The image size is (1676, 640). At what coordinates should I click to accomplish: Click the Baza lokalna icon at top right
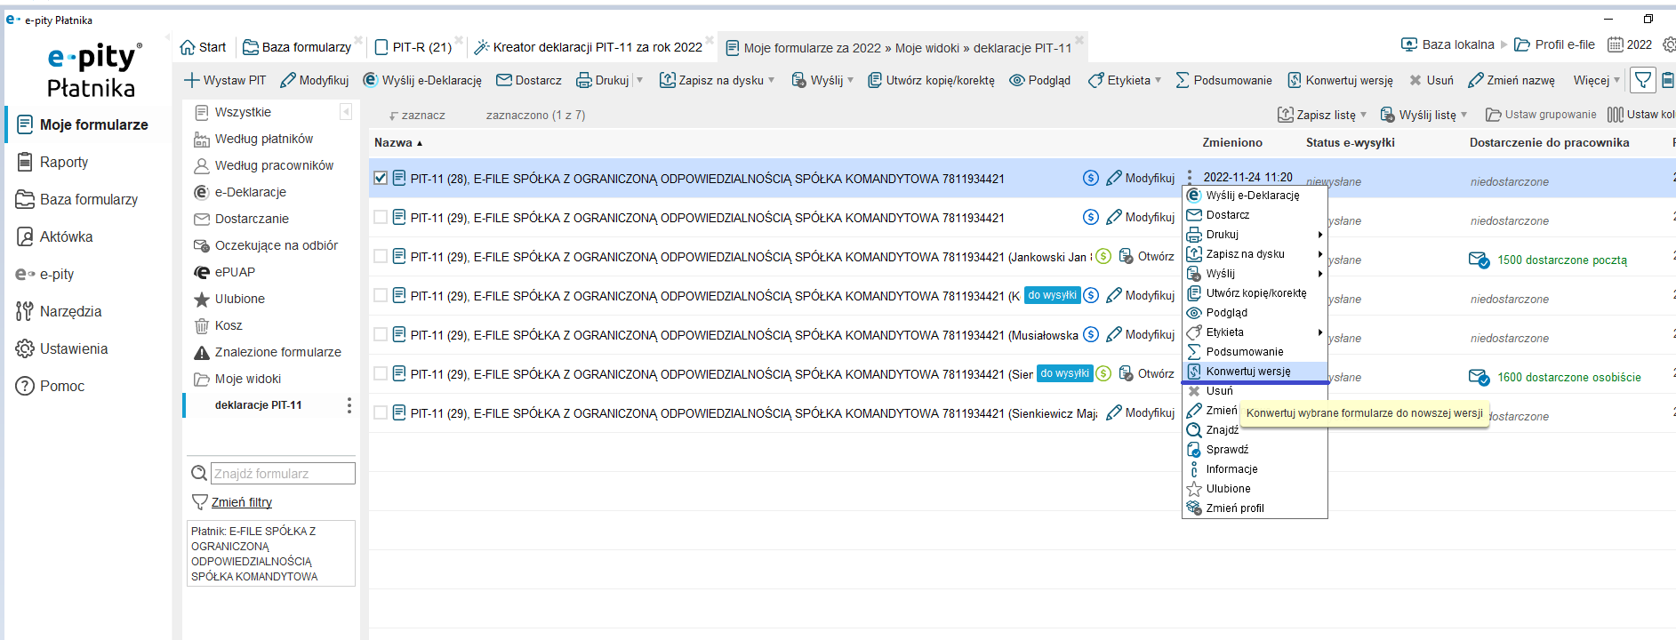coord(1409,44)
